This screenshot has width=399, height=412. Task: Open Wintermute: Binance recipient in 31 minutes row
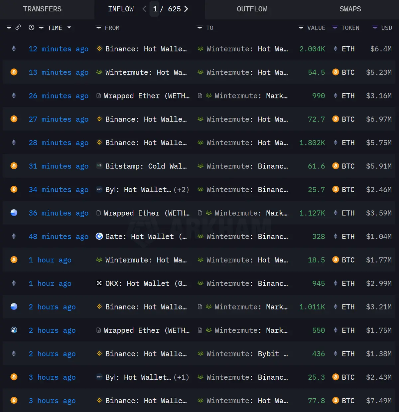click(247, 166)
